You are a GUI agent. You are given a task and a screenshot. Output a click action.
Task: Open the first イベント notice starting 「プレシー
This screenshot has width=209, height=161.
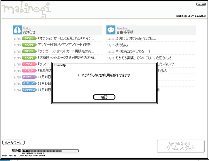pyautogui.click(x=45, y=64)
